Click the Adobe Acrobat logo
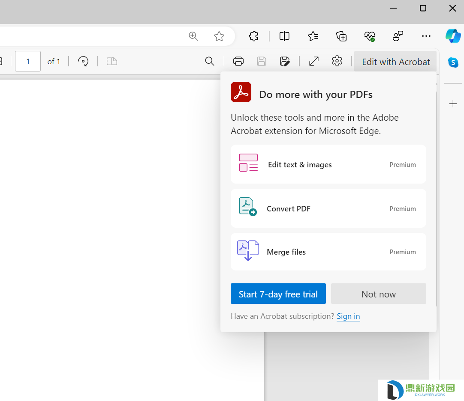 tap(241, 92)
